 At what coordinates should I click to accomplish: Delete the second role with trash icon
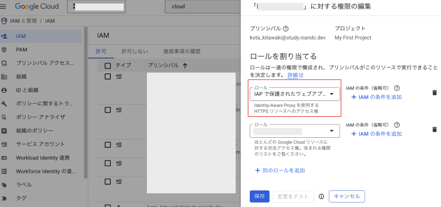tap(434, 129)
